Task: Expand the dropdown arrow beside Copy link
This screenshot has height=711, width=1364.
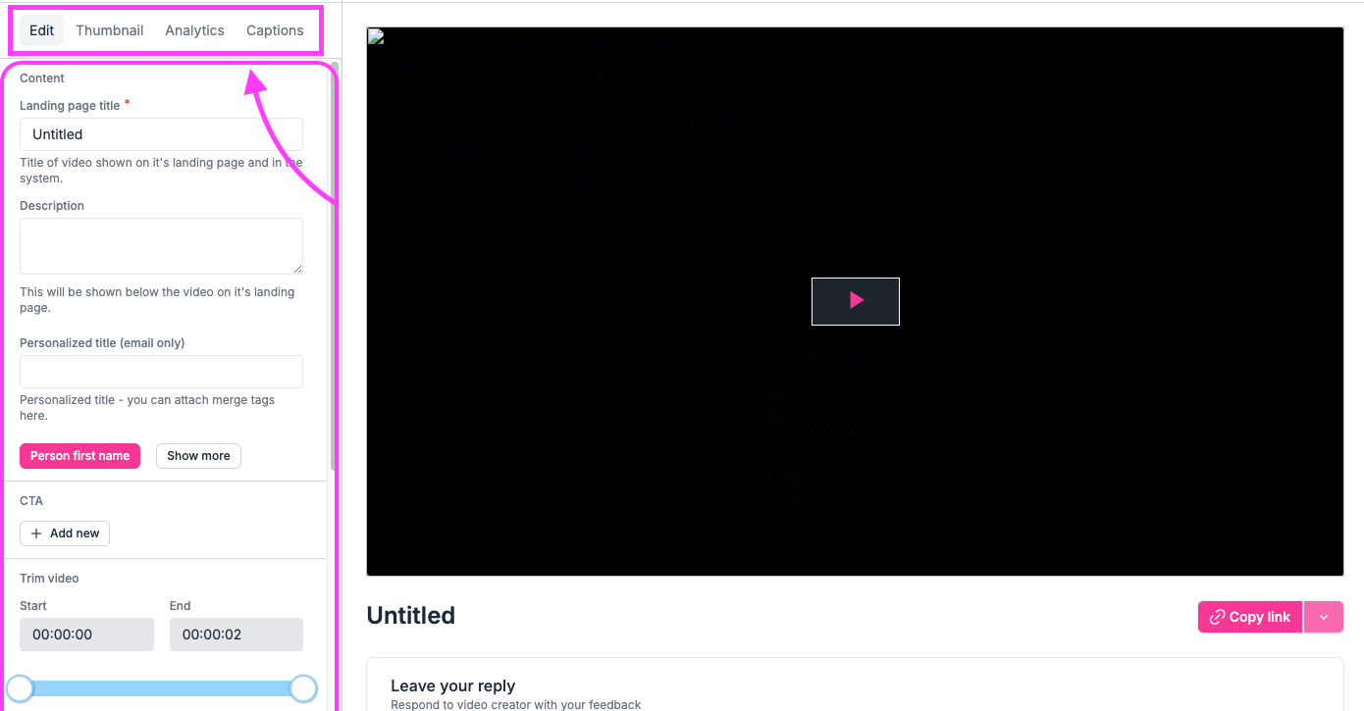Action: tap(1323, 617)
